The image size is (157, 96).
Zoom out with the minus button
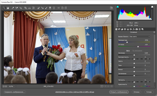(4, 86)
